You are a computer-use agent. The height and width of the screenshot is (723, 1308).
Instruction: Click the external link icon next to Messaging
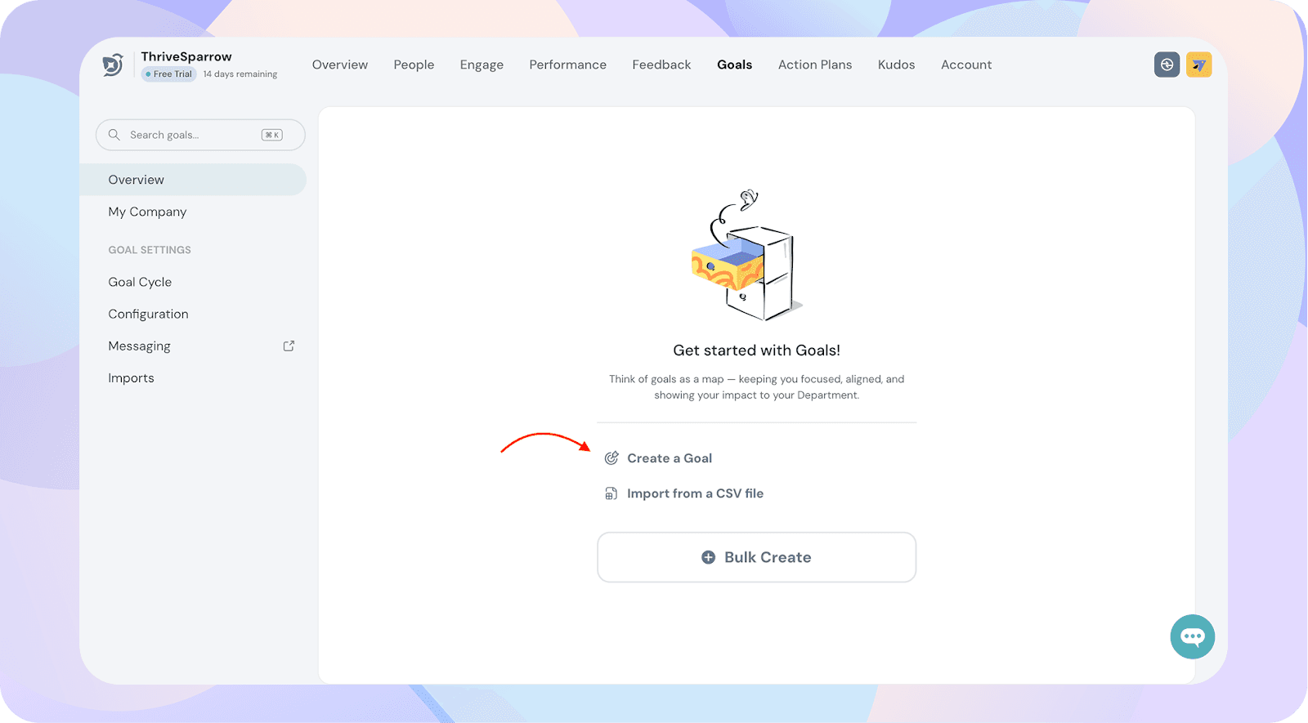(289, 346)
